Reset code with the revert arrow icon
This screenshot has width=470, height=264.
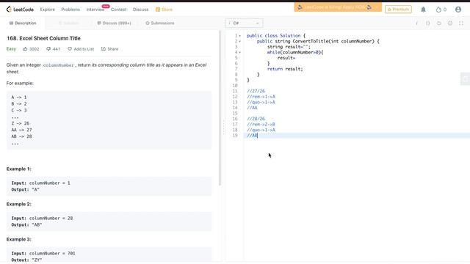(439, 23)
